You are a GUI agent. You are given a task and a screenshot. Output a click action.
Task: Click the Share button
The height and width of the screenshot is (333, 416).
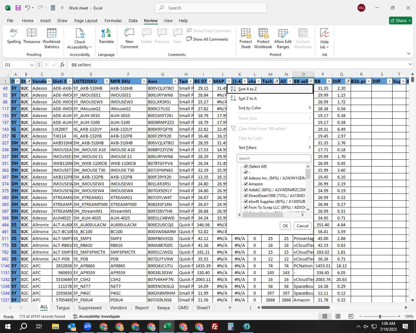coord(400,20)
